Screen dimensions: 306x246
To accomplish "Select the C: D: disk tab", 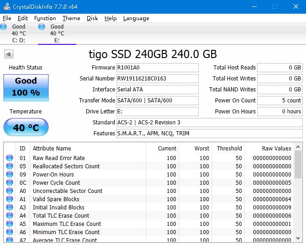I will coord(19,33).
